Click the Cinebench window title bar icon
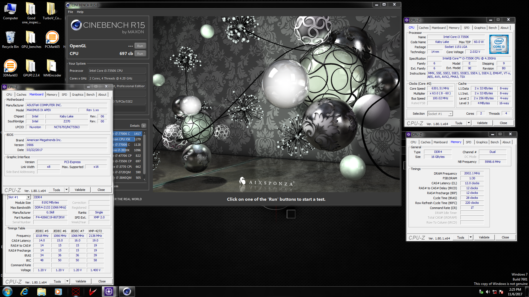This screenshot has height=297, width=529. [x=68, y=5]
